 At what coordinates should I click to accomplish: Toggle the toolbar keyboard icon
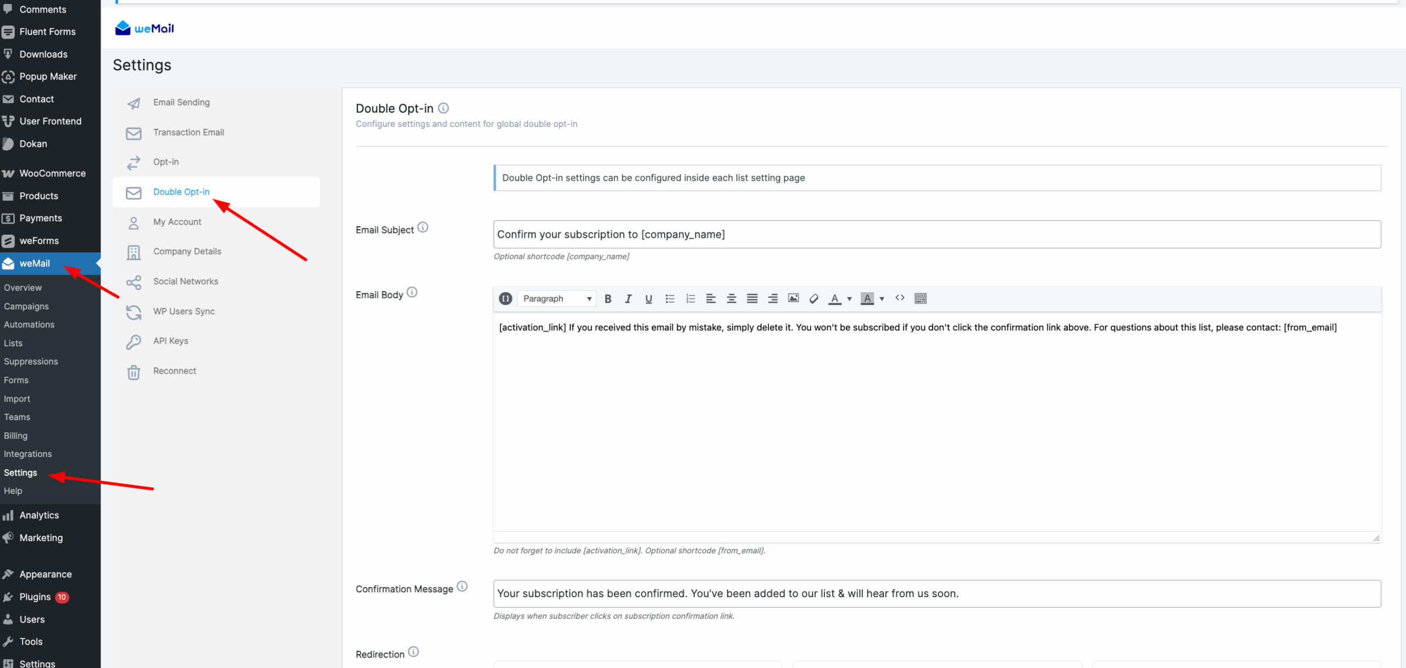click(x=920, y=298)
